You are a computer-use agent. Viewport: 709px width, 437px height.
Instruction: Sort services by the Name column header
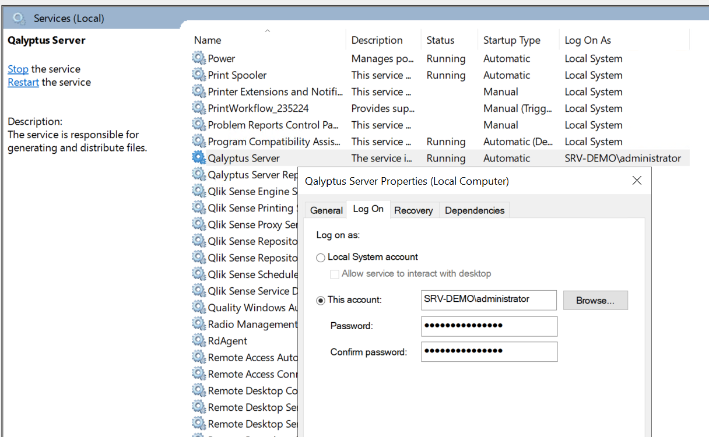(x=208, y=40)
